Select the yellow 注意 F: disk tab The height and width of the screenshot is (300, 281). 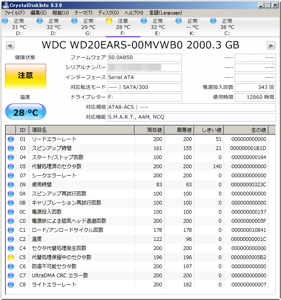coord(123,27)
